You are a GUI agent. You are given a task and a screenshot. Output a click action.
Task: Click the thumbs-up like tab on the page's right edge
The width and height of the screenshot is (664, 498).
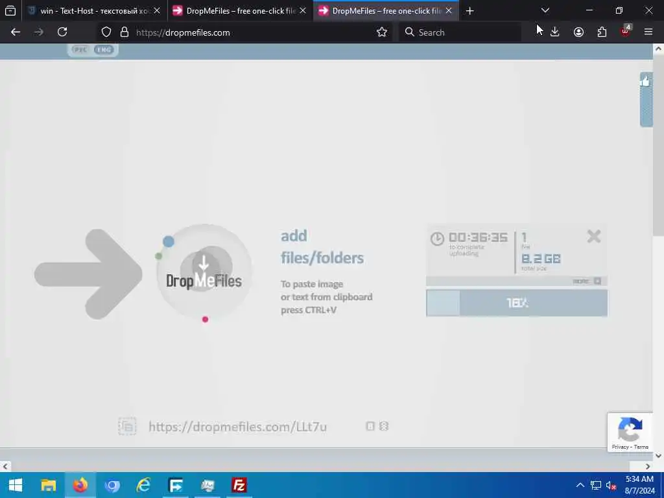click(645, 99)
